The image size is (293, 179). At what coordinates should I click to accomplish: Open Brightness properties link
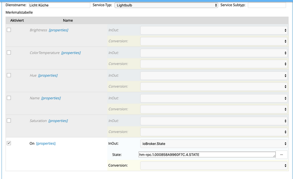[x=59, y=30]
